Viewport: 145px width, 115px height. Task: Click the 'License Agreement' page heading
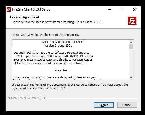pyautogui.click(x=24, y=17)
